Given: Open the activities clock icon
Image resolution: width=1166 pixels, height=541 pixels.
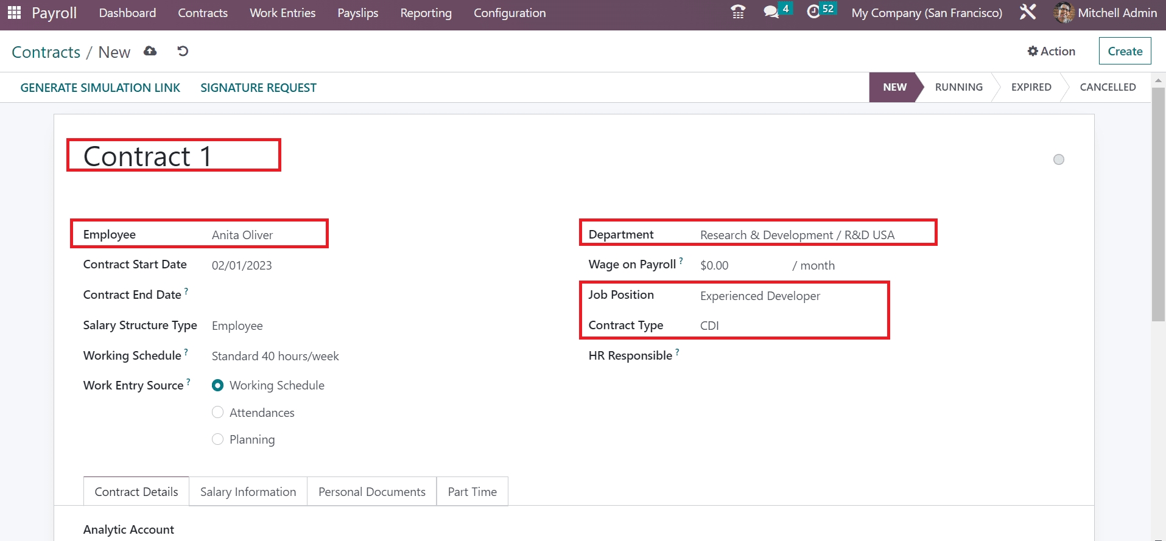Looking at the screenshot, I should [x=813, y=12].
